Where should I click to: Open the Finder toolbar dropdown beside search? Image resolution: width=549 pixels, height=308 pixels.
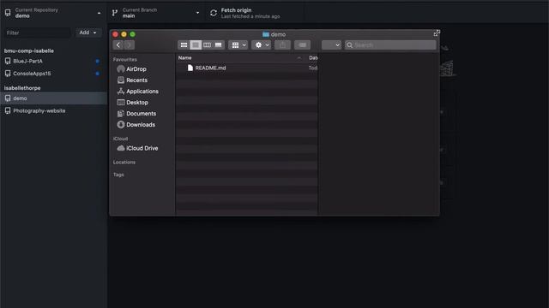pyautogui.click(x=331, y=45)
